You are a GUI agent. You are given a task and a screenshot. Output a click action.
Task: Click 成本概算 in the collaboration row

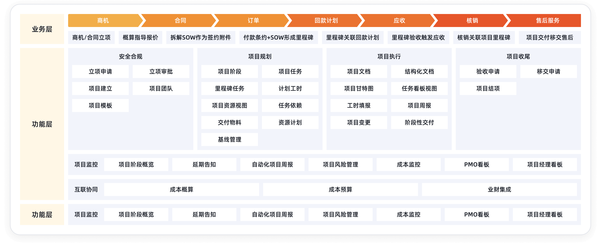pos(182,189)
